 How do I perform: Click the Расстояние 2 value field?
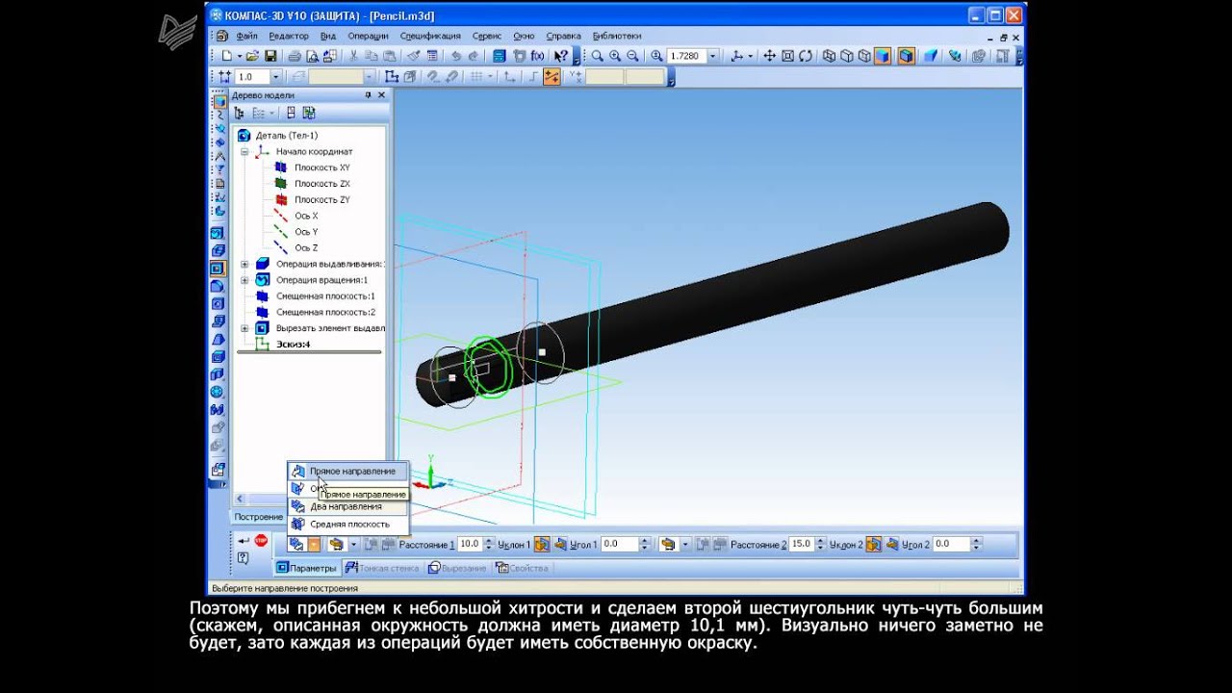(802, 544)
